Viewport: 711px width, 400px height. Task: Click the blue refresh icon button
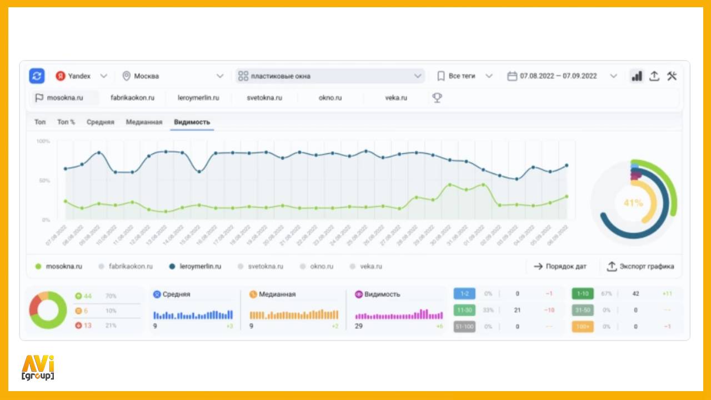pyautogui.click(x=37, y=76)
